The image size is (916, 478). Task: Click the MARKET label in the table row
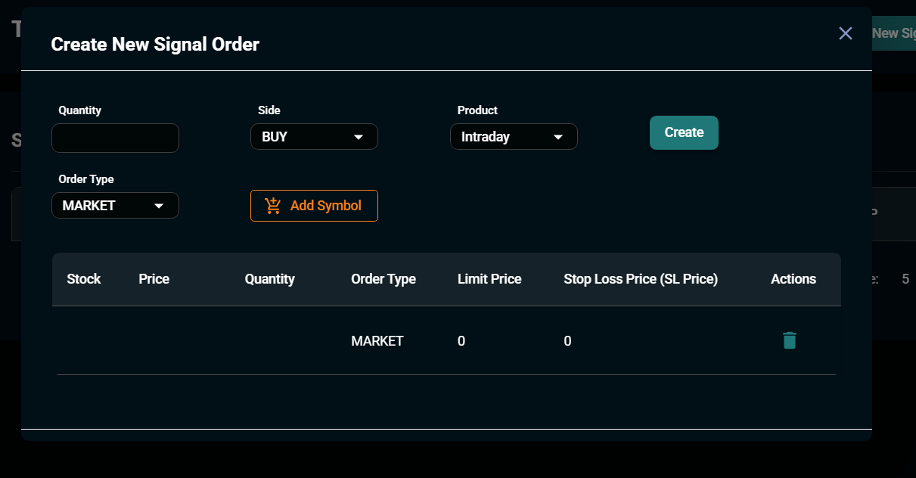point(377,340)
